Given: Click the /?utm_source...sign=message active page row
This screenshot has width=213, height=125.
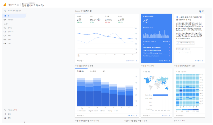Looking at the screenshot, I should [x=156, y=48].
